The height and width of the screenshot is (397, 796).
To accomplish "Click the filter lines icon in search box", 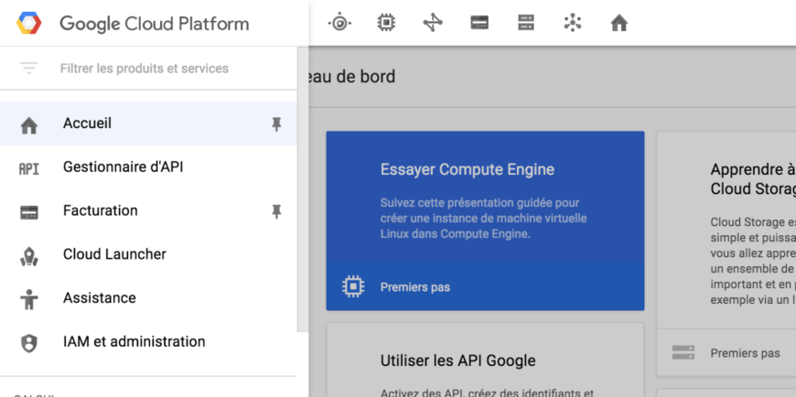I will tap(28, 68).
